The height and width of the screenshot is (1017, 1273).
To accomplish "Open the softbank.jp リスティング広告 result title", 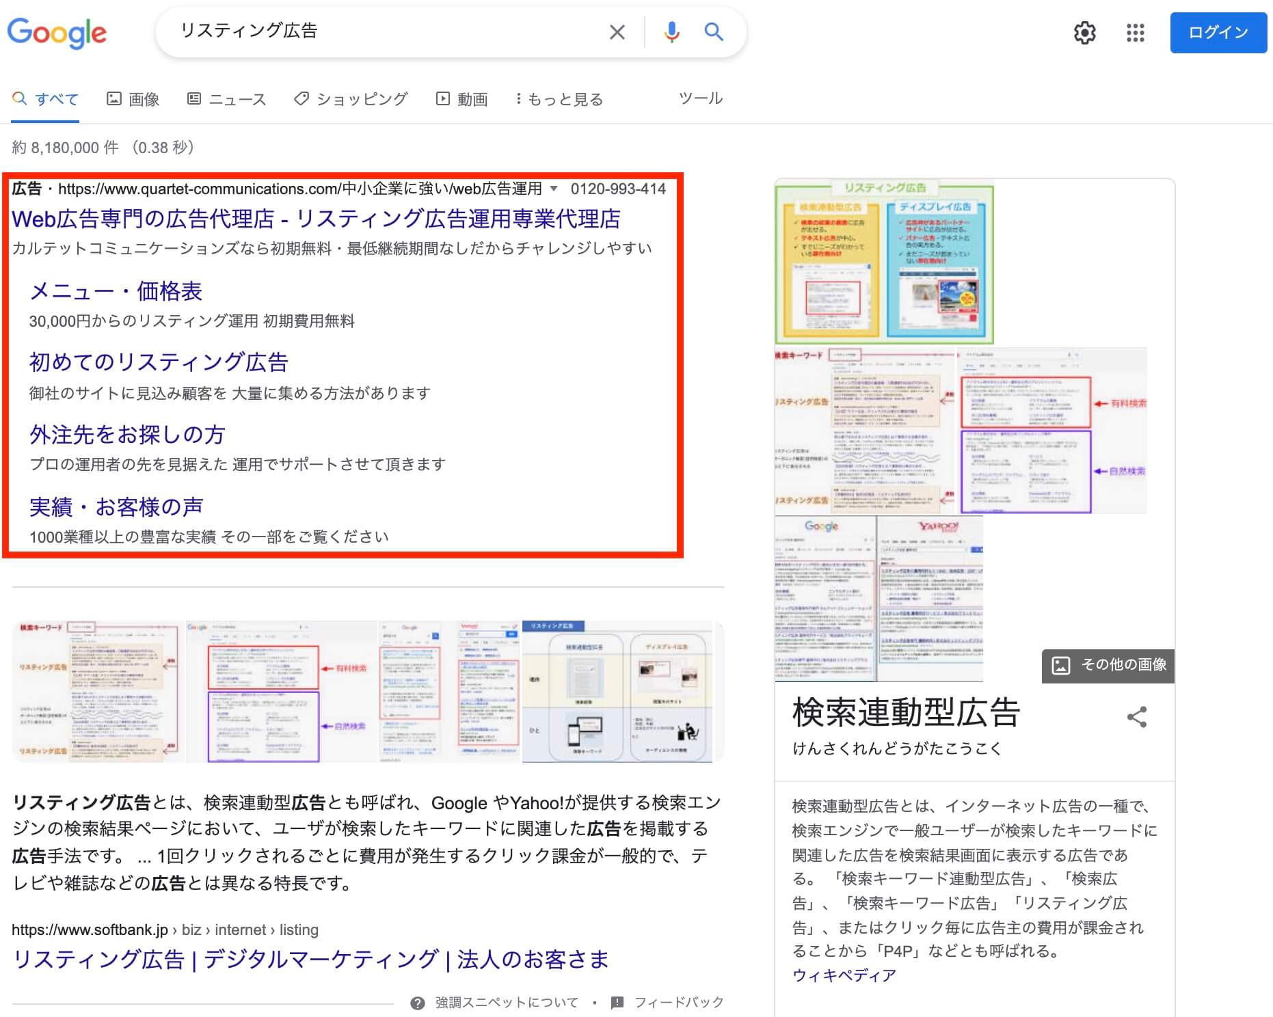I will (x=310, y=960).
